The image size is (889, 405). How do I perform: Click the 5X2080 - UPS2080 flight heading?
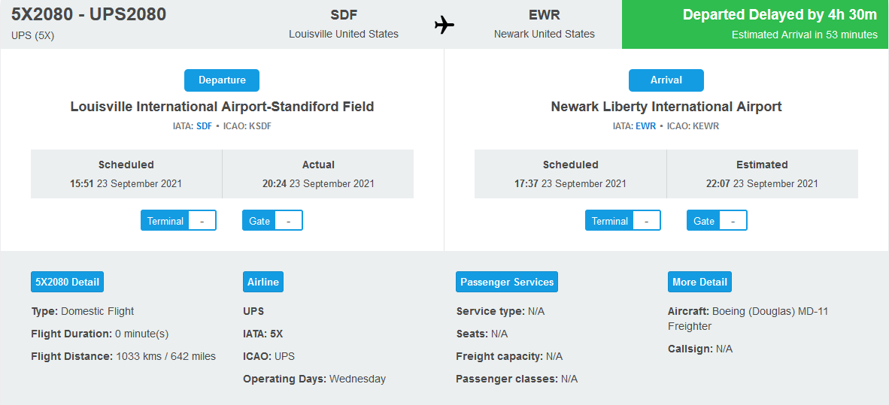click(89, 15)
